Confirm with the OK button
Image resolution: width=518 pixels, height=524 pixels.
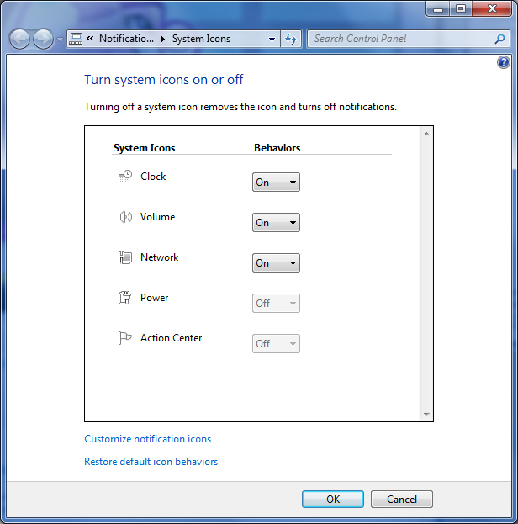coord(333,500)
